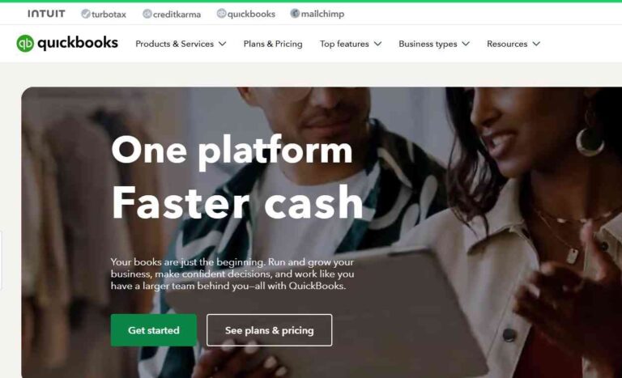Click the Credit Karma circular icon

point(147,14)
